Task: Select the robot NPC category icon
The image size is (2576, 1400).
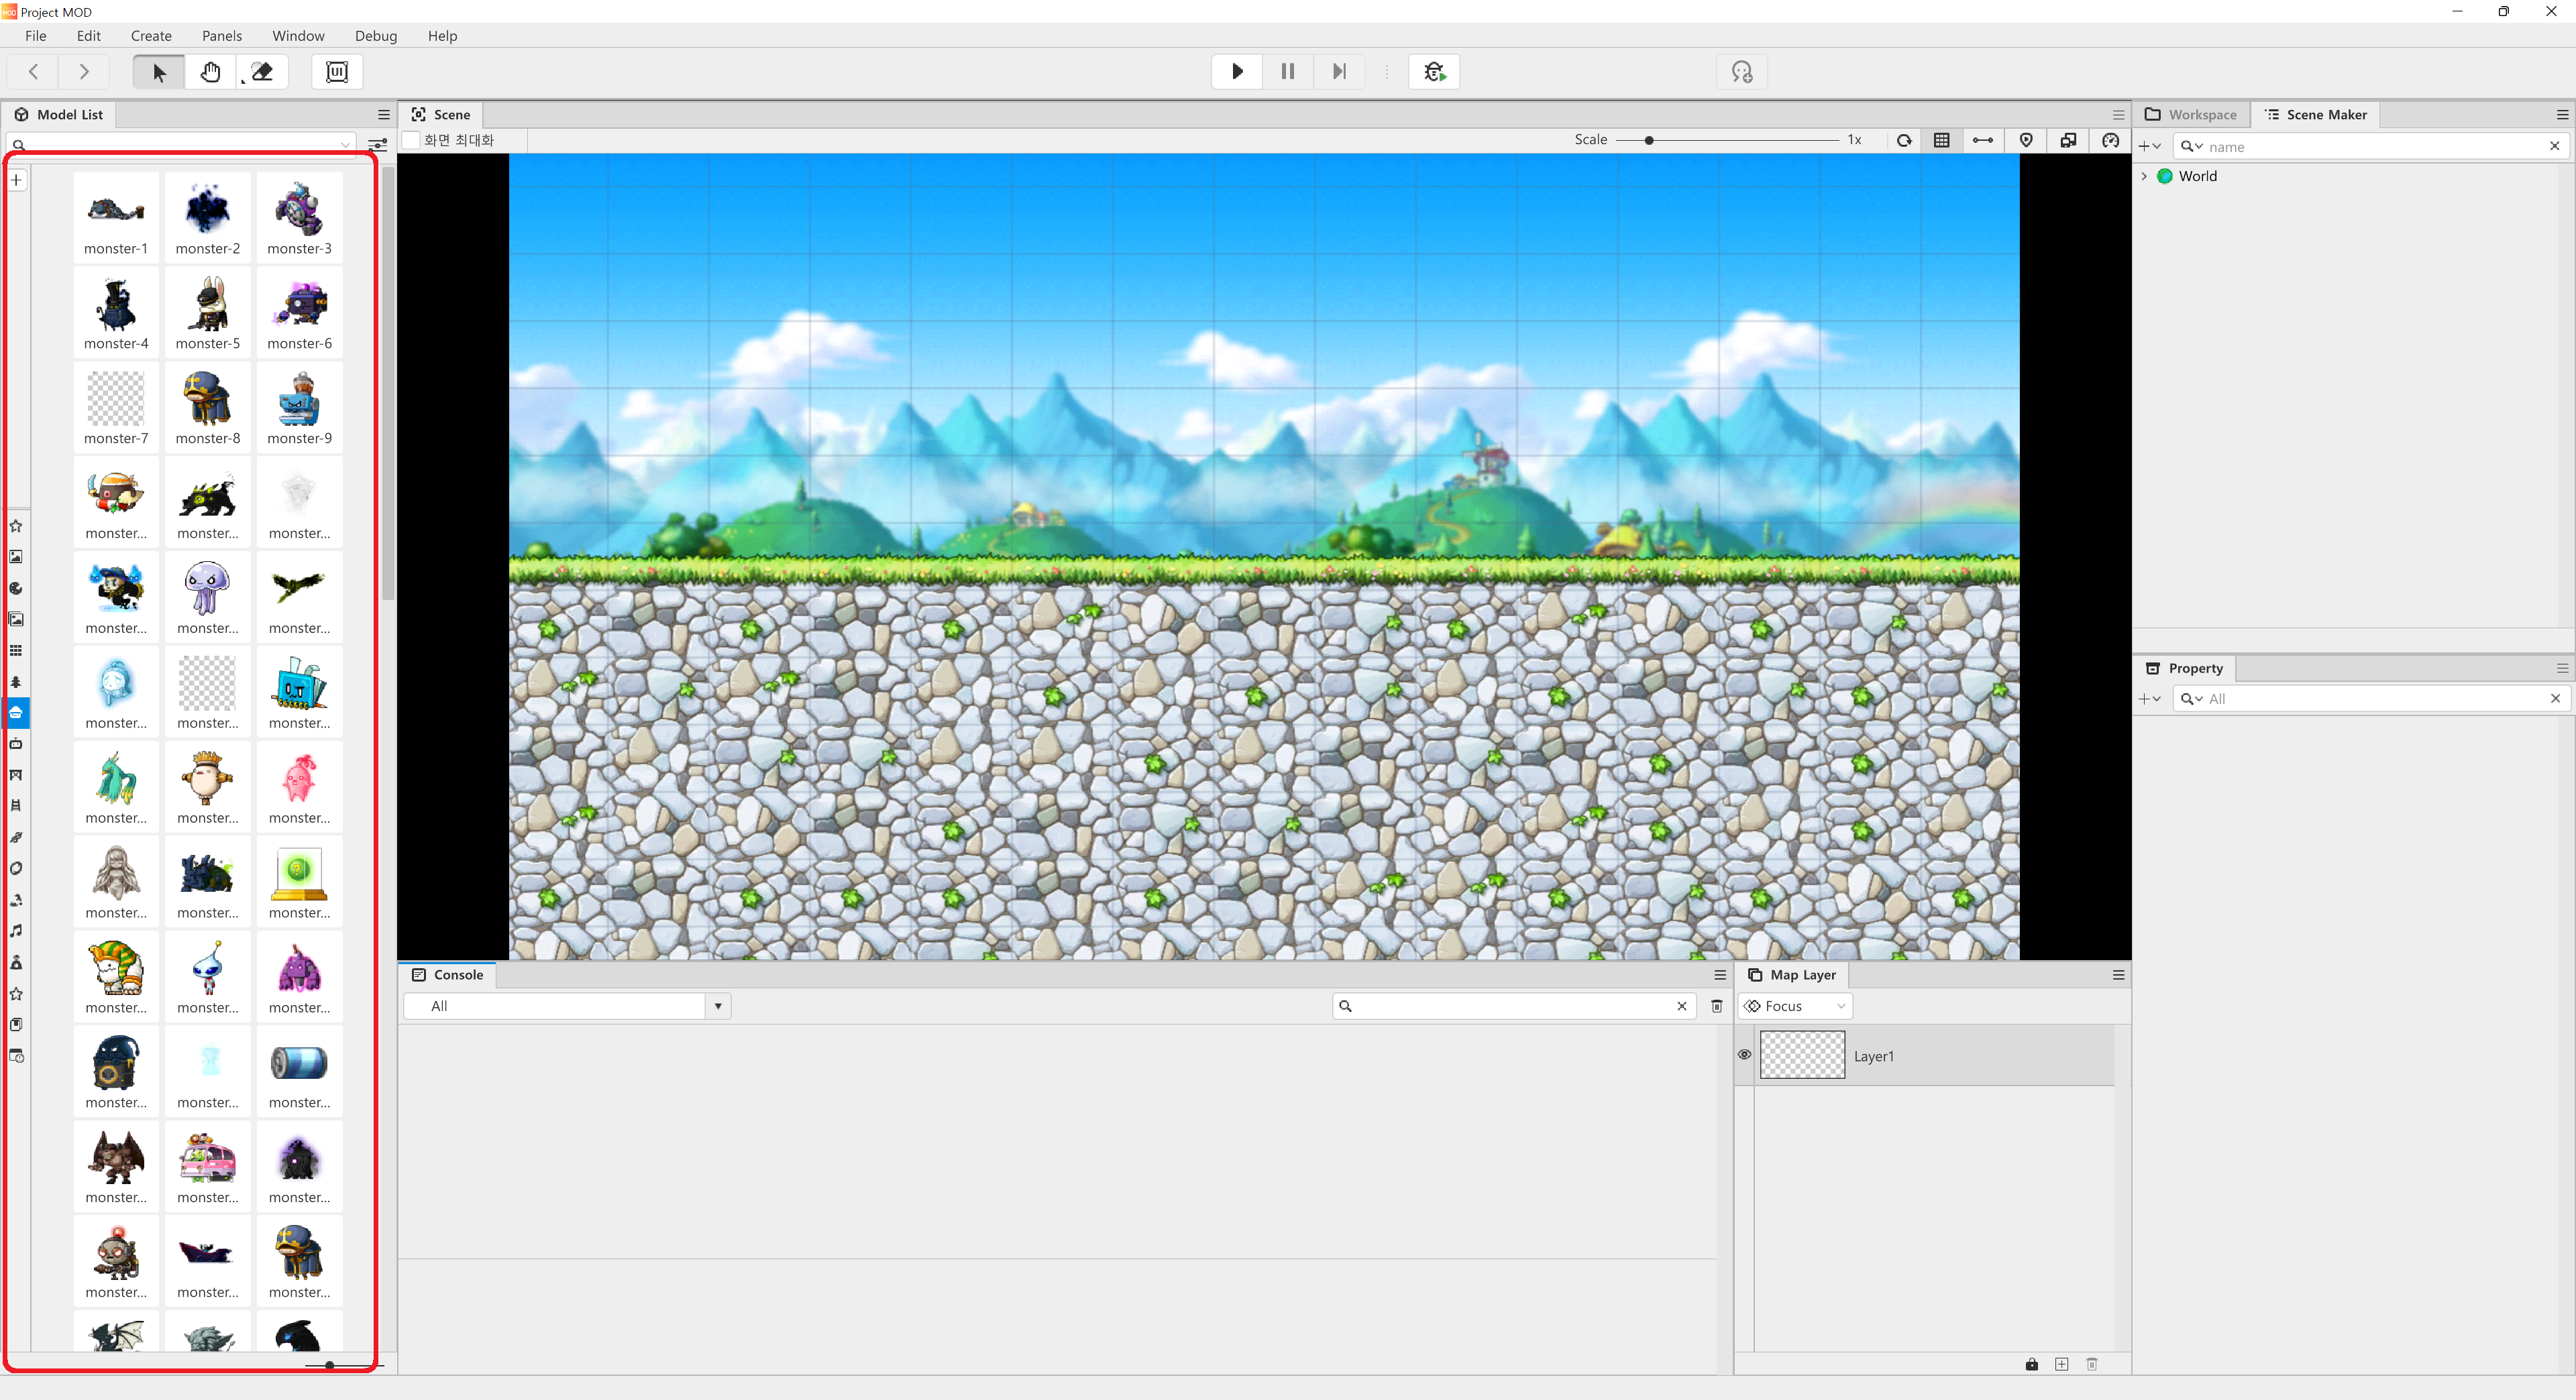Action: tap(16, 744)
